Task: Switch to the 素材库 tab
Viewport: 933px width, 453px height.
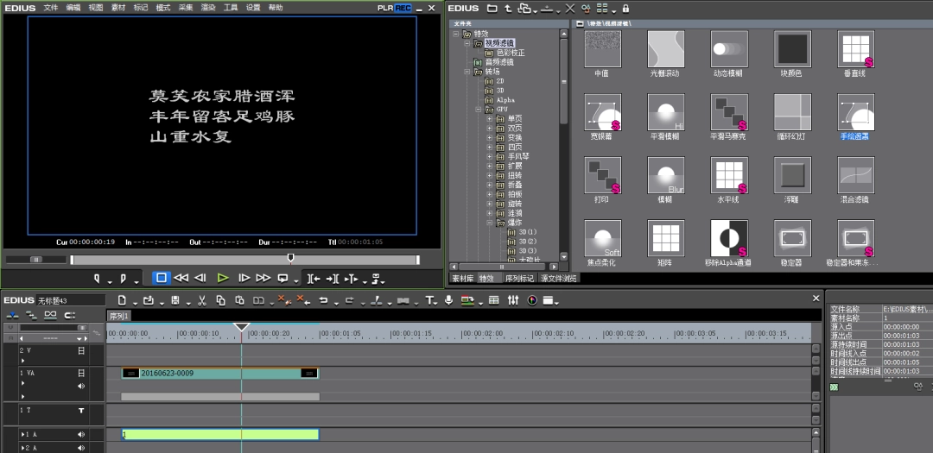Action: point(463,279)
